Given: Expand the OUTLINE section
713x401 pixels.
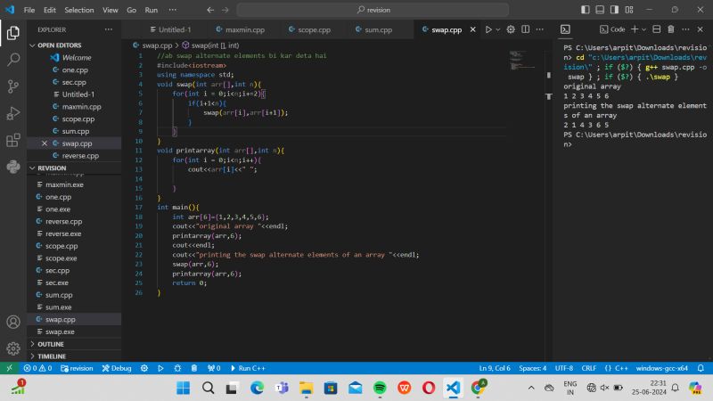Looking at the screenshot, I should click(x=51, y=344).
